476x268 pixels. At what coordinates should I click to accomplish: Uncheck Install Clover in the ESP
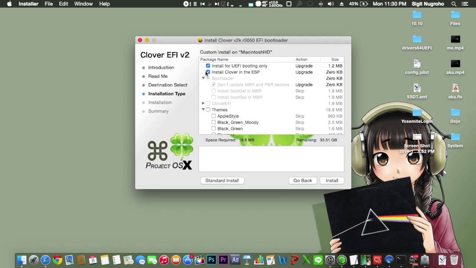[x=208, y=72]
